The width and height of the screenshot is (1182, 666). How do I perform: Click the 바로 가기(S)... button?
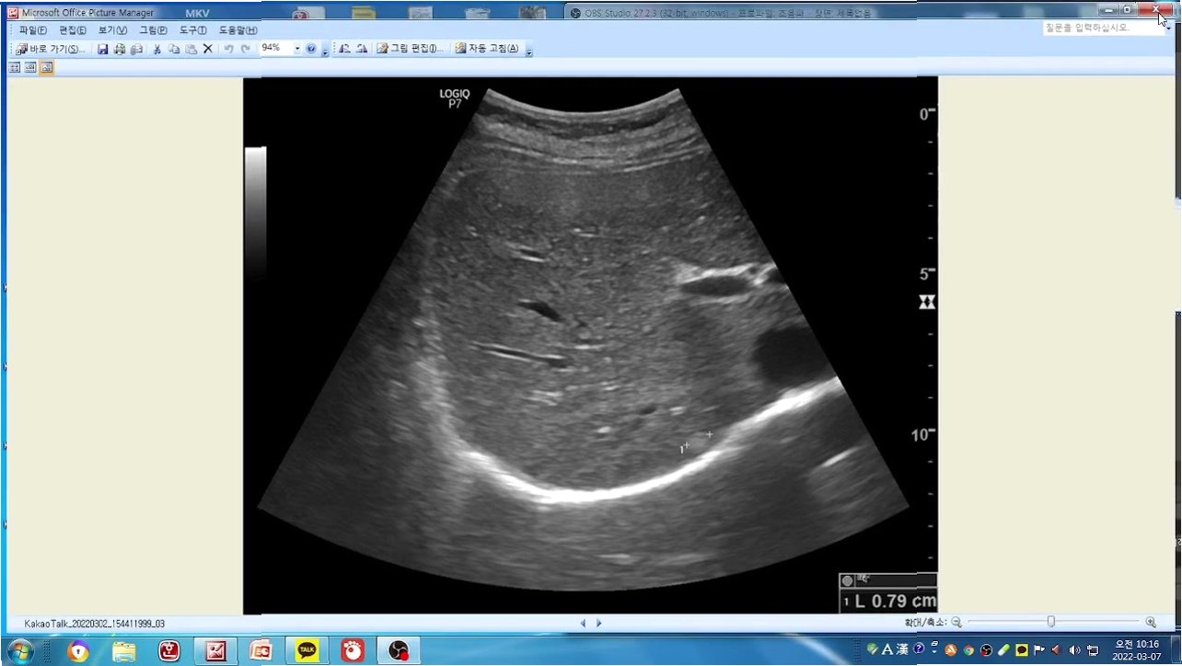point(51,49)
